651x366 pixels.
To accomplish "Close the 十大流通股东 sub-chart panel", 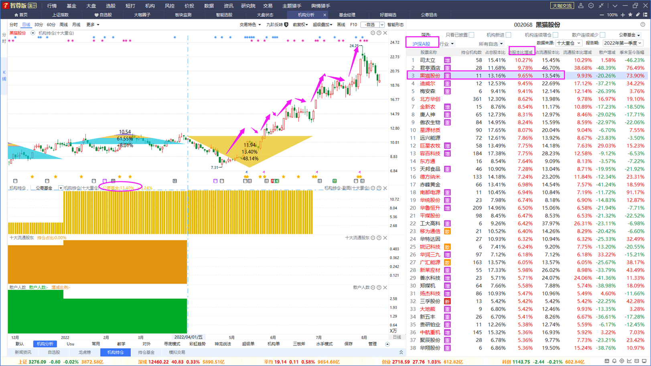I will point(385,238).
